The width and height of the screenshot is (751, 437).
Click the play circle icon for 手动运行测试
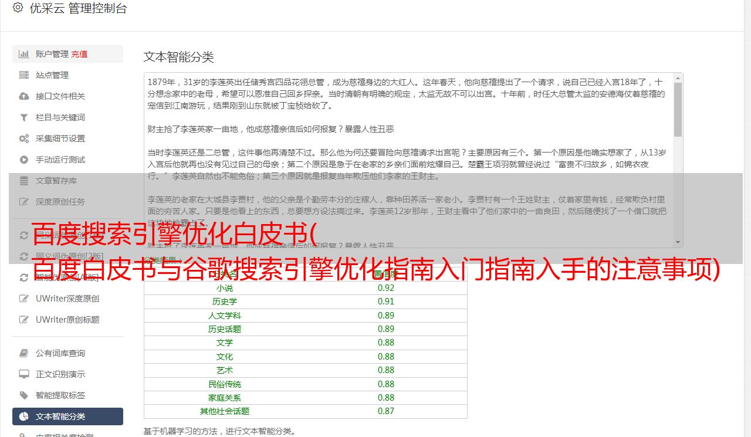pyautogui.click(x=24, y=160)
